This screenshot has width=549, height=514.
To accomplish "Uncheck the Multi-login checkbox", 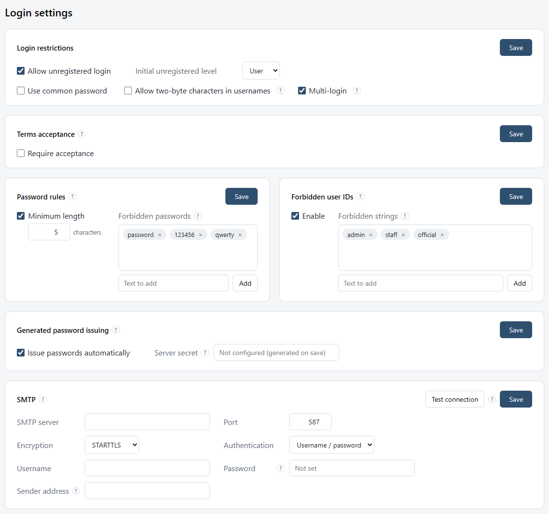I will point(302,91).
